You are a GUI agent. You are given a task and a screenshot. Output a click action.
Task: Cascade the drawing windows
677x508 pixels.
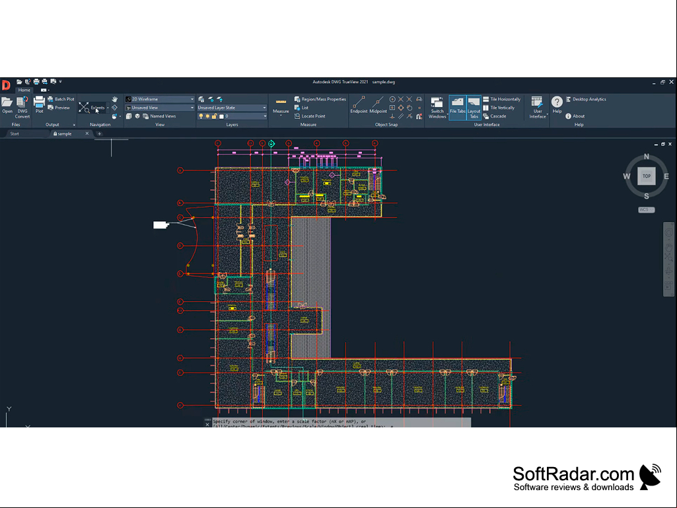pos(494,116)
